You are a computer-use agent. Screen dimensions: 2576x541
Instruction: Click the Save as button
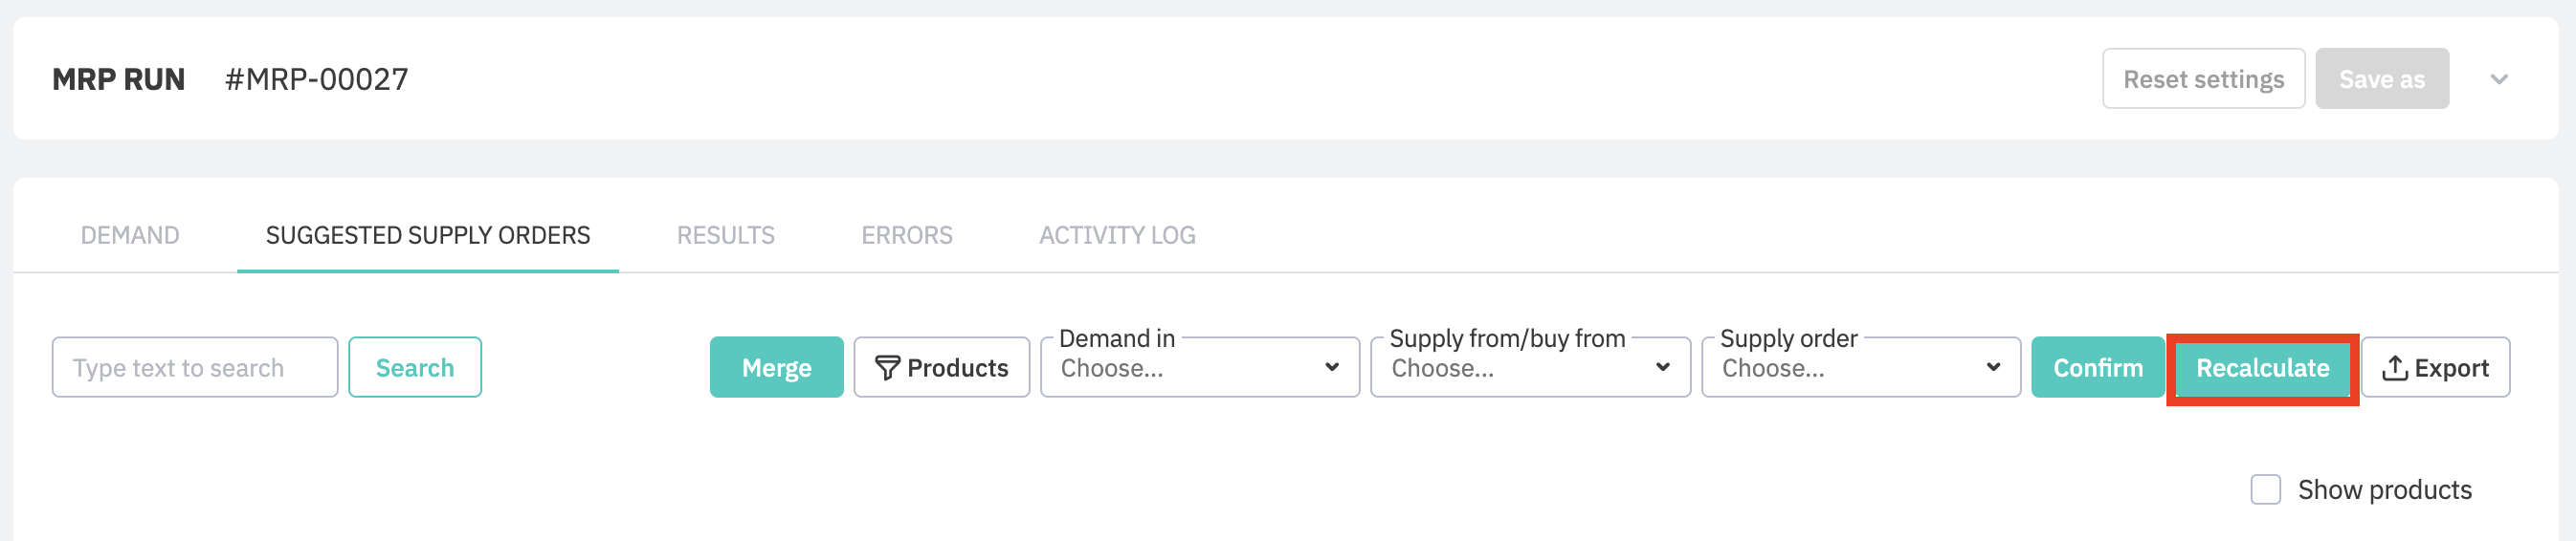[2381, 80]
